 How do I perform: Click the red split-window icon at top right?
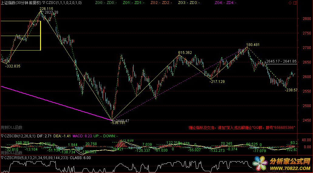[295, 3]
